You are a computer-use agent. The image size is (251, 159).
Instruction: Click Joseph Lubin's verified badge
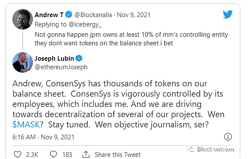(79, 59)
